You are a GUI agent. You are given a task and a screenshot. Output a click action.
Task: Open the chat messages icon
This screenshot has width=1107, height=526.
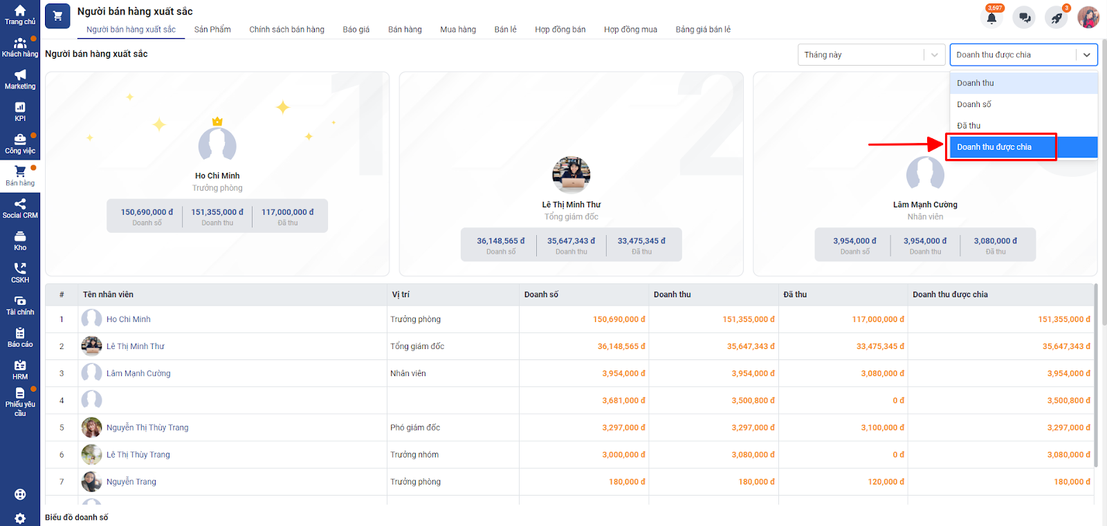[x=1024, y=17]
